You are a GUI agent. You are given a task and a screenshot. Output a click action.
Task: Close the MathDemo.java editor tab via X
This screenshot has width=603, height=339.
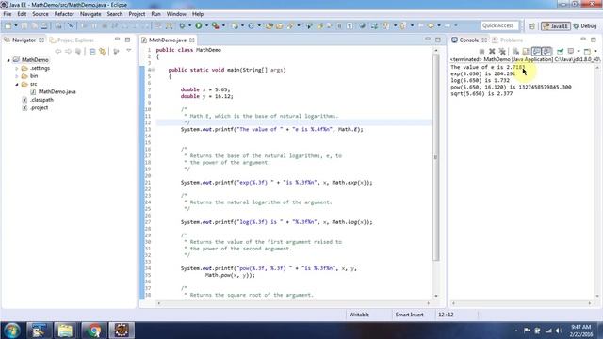192,40
